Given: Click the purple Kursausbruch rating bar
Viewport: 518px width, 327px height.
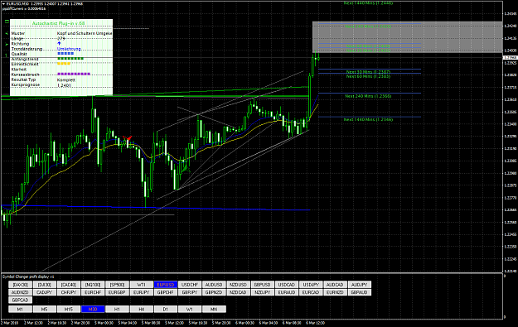Looking at the screenshot, I should [74, 75].
